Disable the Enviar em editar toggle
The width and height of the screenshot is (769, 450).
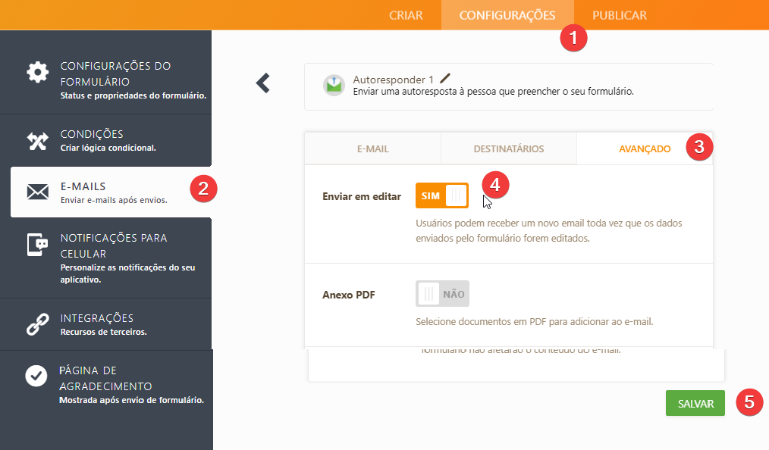[x=441, y=195]
